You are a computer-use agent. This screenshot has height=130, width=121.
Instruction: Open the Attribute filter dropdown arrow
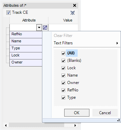tap(39, 28)
